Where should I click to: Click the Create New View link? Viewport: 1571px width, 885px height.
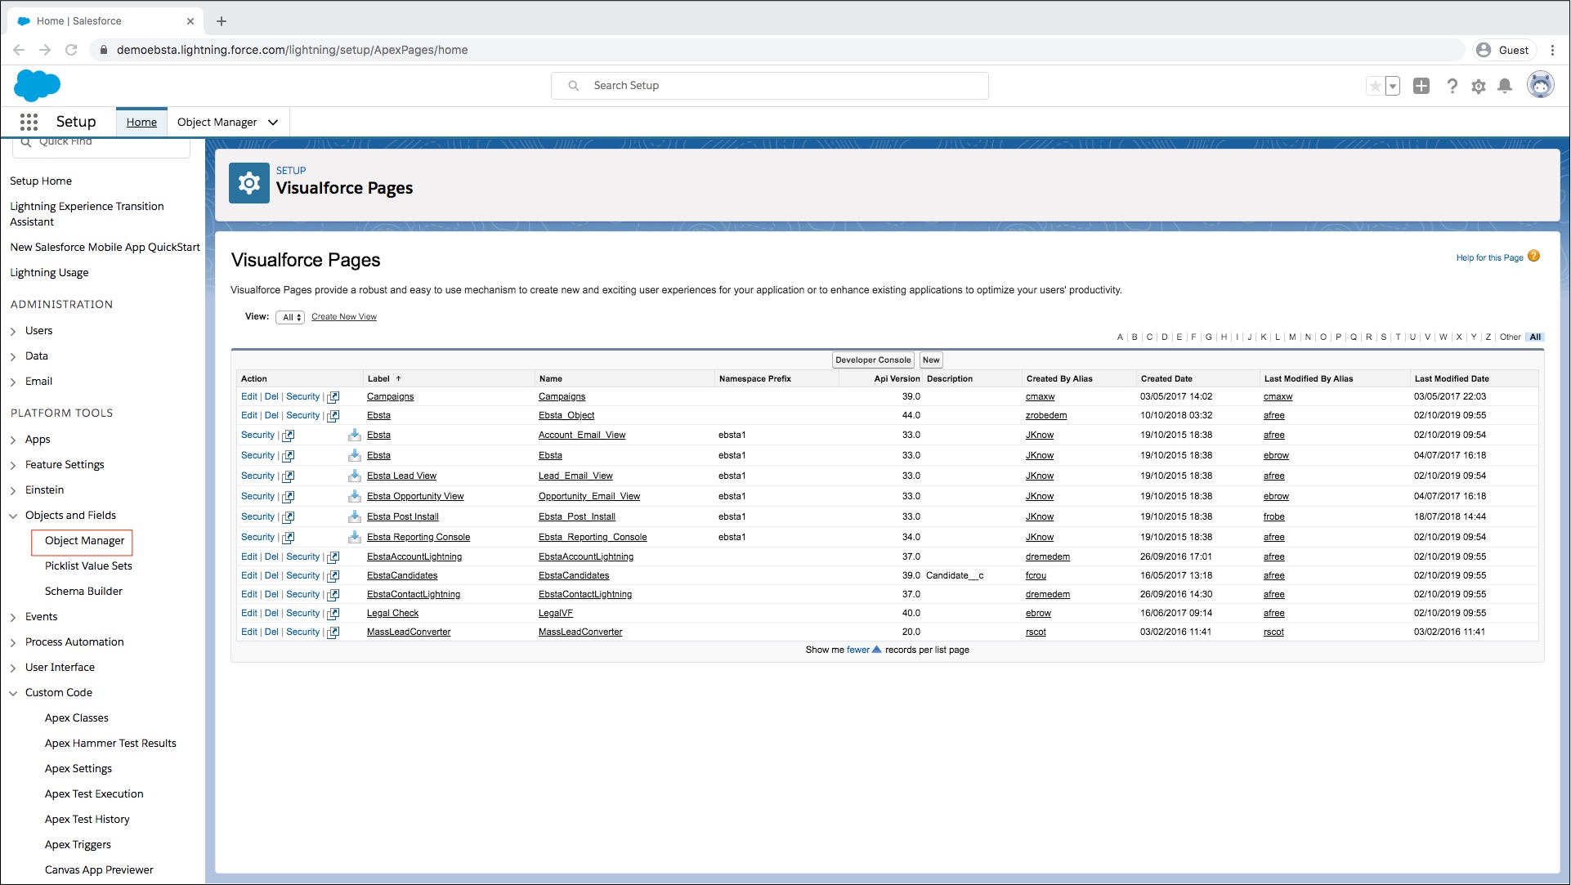[x=344, y=317]
